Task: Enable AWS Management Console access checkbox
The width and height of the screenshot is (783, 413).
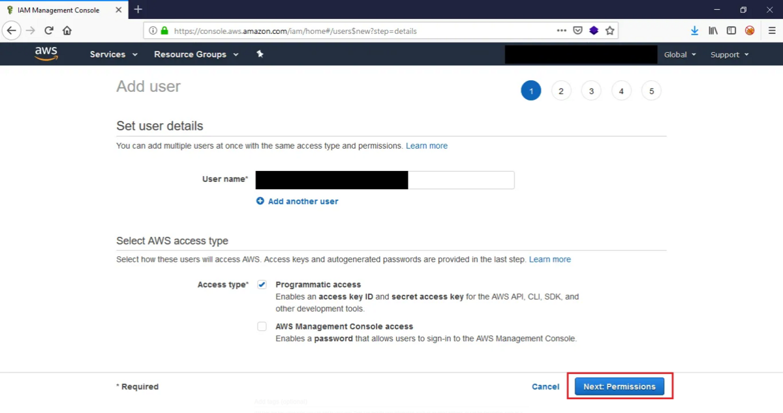Action: point(262,326)
